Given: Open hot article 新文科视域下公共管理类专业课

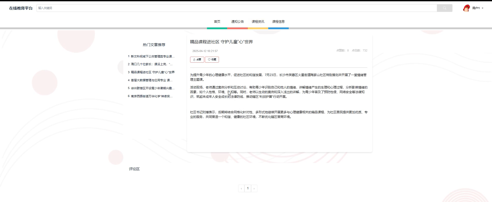Looking at the screenshot, I should [151, 56].
